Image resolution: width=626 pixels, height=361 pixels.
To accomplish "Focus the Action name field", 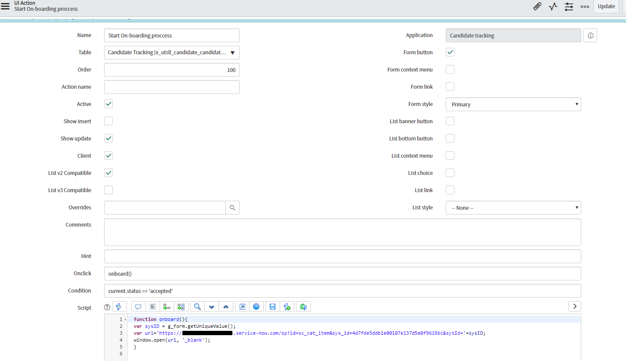I will (x=172, y=87).
